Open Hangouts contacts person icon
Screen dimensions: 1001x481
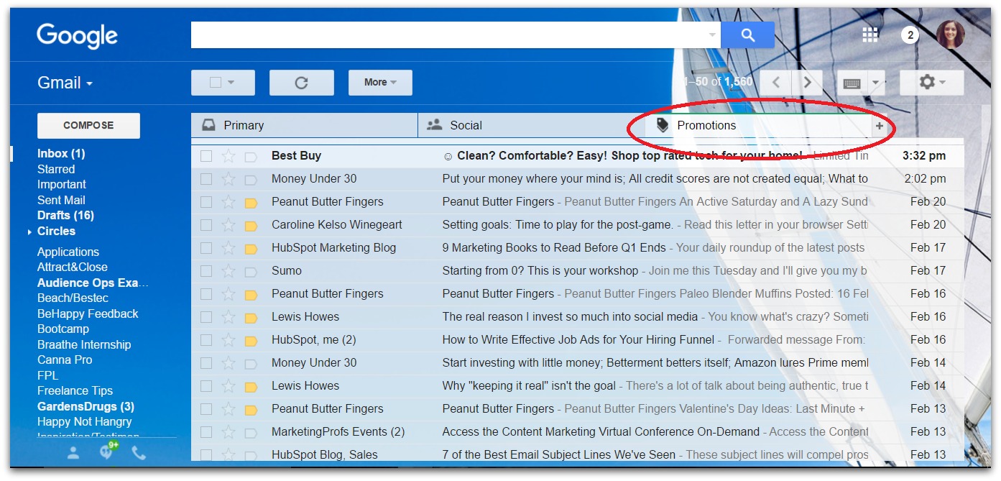tap(73, 453)
